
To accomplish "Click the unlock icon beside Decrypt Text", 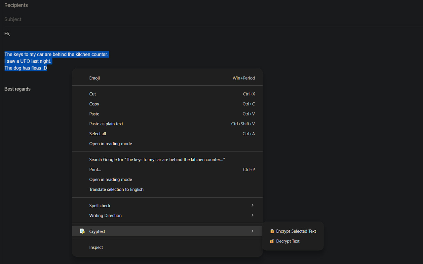I will (272, 241).
